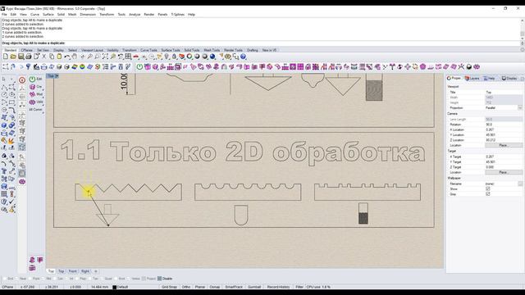Add a new viewport tab with plus
The height and width of the screenshot is (295, 525).
click(96, 271)
